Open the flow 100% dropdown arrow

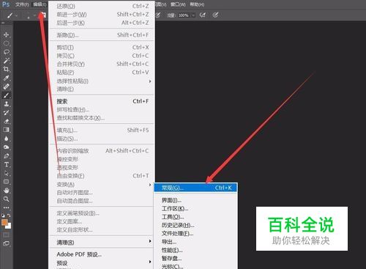point(193,15)
